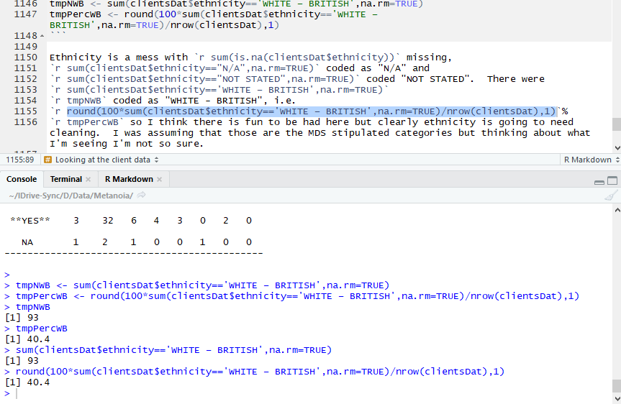Click line number 1156 in gutter

click(26, 122)
